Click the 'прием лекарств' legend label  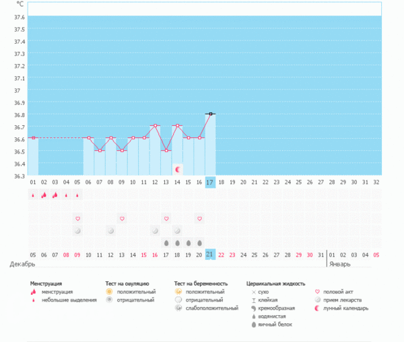[345, 300]
